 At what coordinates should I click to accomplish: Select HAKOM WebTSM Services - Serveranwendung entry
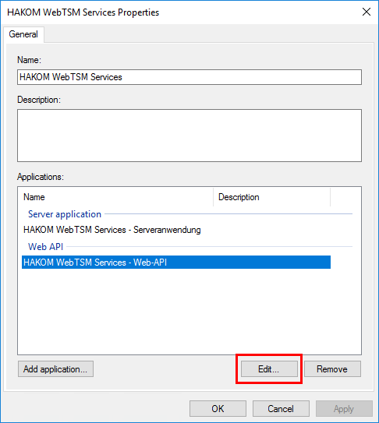tap(112, 230)
